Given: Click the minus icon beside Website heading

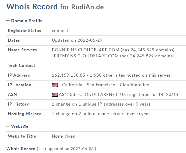Looking at the screenshot, I should pos(8,126).
